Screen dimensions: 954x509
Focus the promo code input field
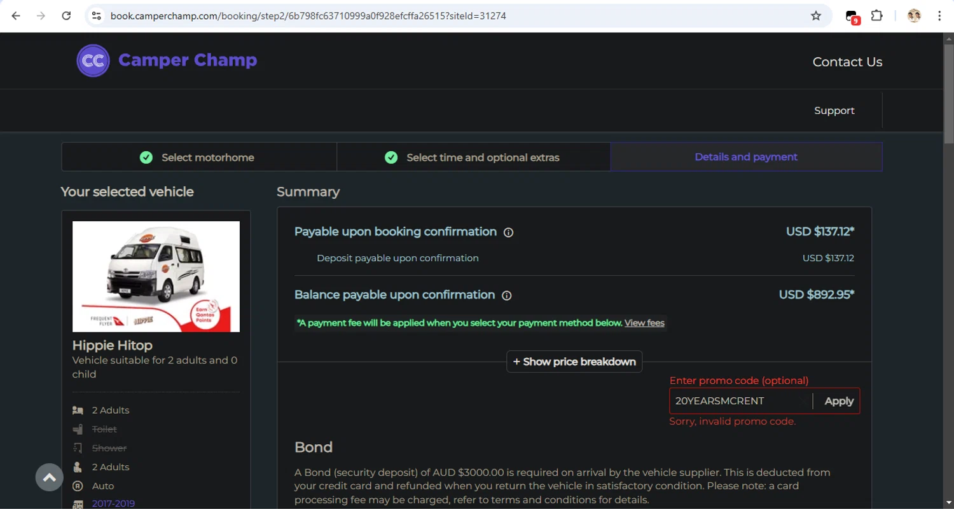pos(741,401)
